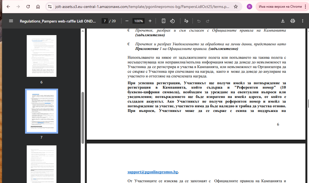Download the PDF file
This screenshot has width=309, height=183.
[x=283, y=21]
